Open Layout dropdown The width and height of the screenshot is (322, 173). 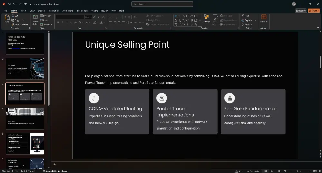coord(46,16)
